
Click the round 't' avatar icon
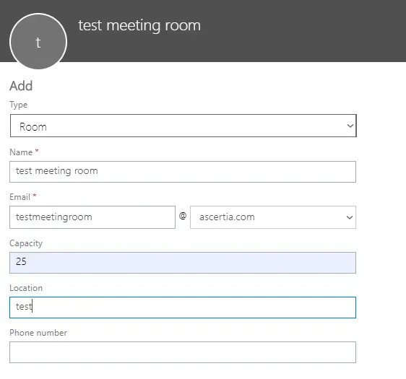(38, 41)
